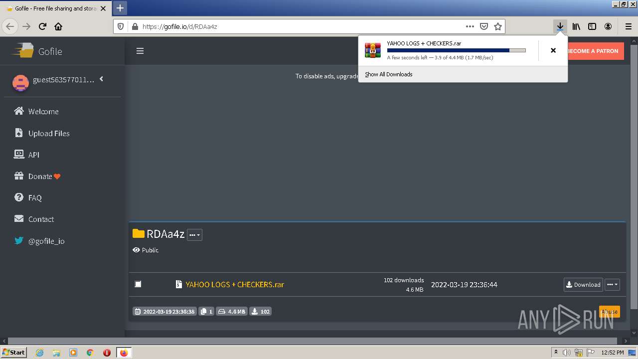Toggle Gofile sidebar hamburger button

click(140, 51)
